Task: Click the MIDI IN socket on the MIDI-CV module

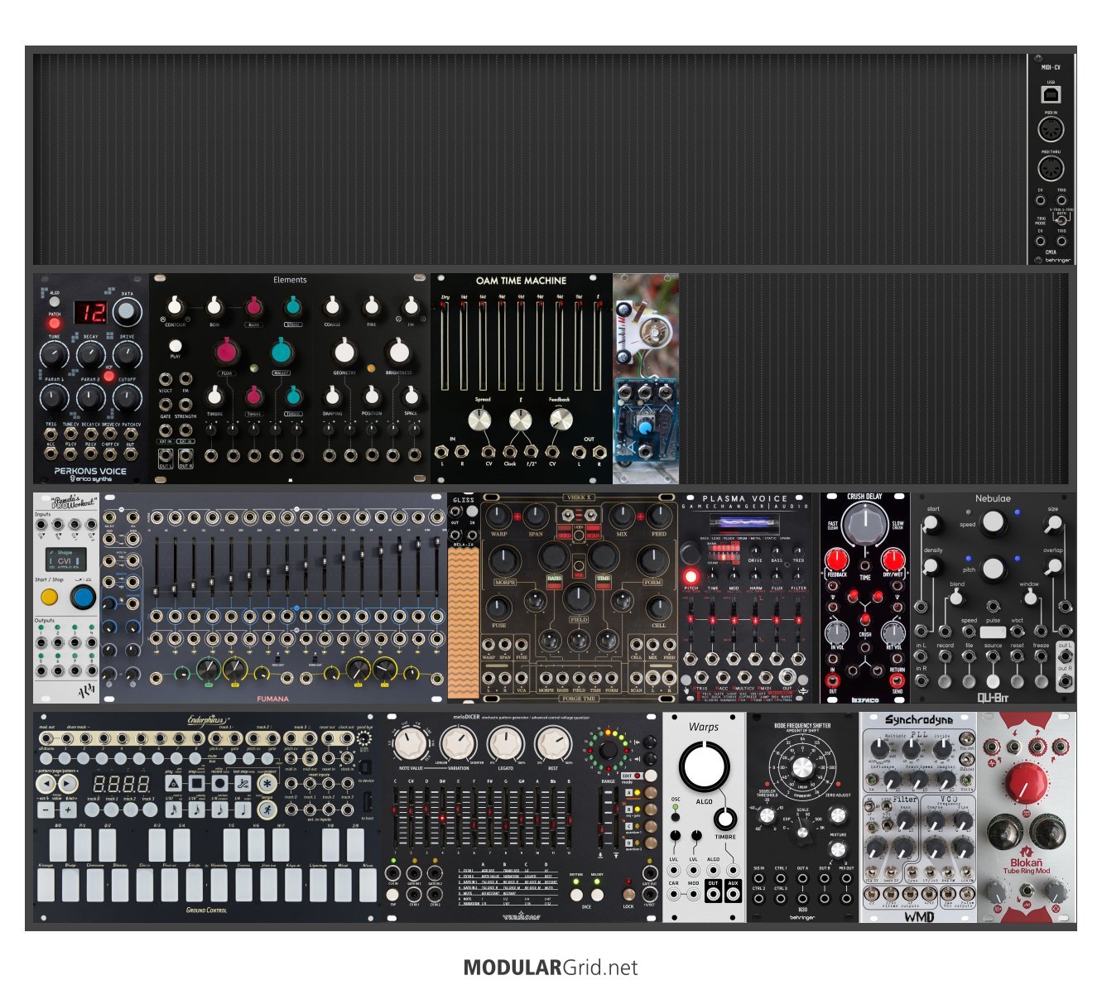Action: (1051, 130)
